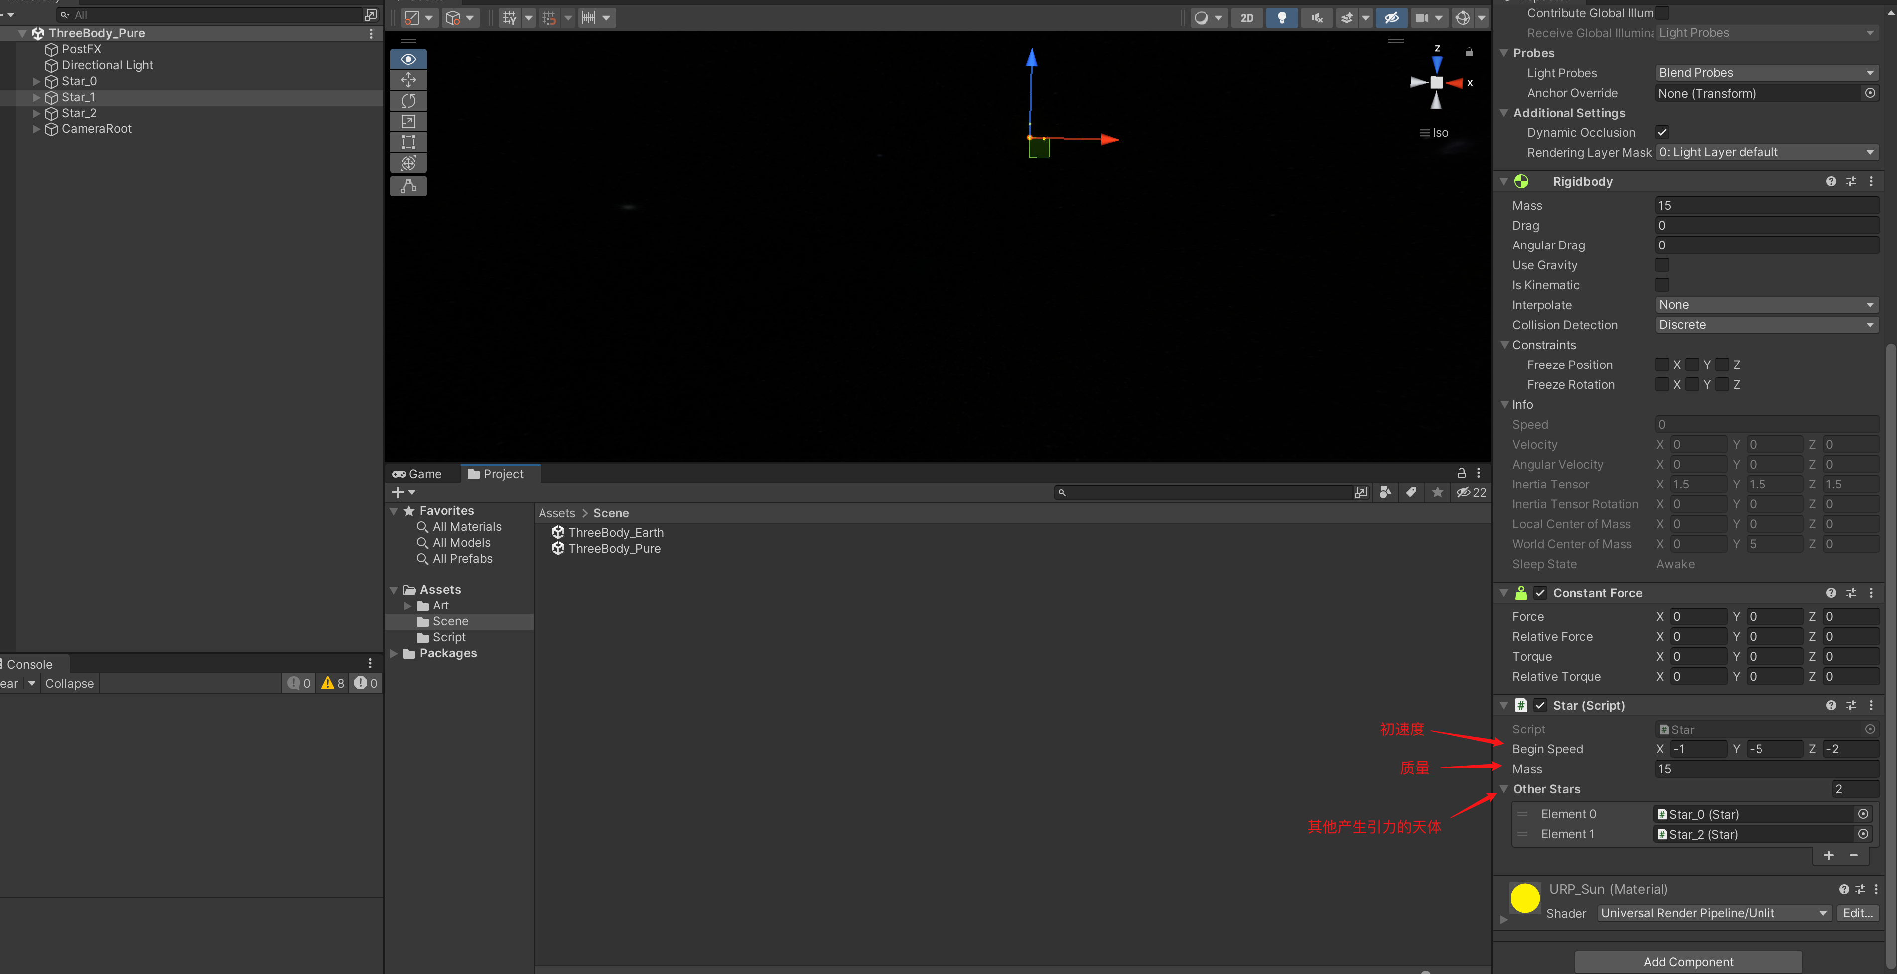Select the Transform tool in scene toolbar
The height and width of the screenshot is (974, 1897).
408,163
